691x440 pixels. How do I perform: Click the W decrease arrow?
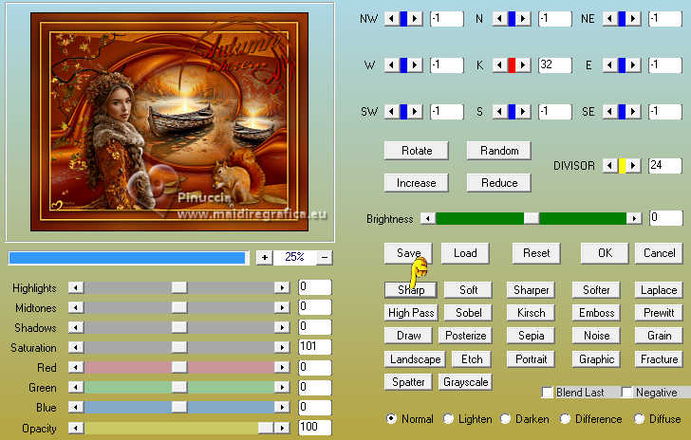click(x=391, y=65)
